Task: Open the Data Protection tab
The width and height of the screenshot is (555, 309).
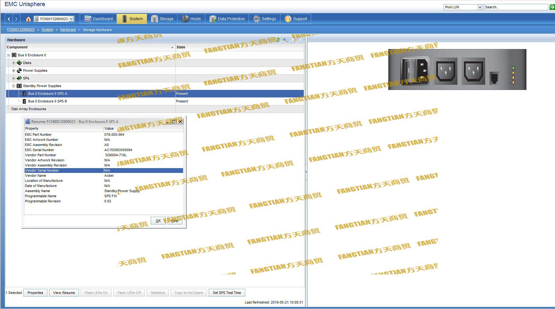Action: (x=227, y=19)
